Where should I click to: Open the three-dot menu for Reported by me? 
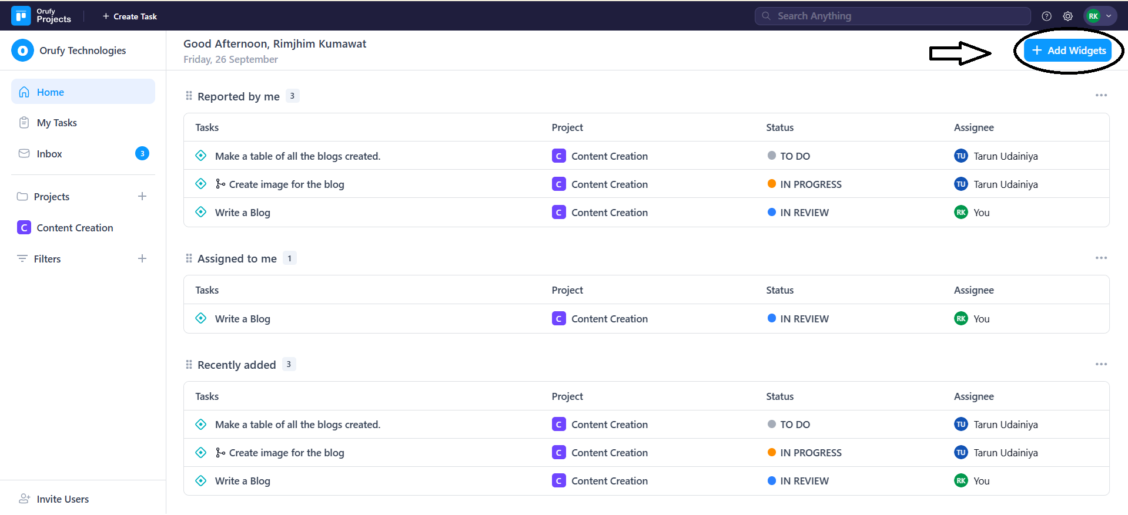click(x=1101, y=95)
